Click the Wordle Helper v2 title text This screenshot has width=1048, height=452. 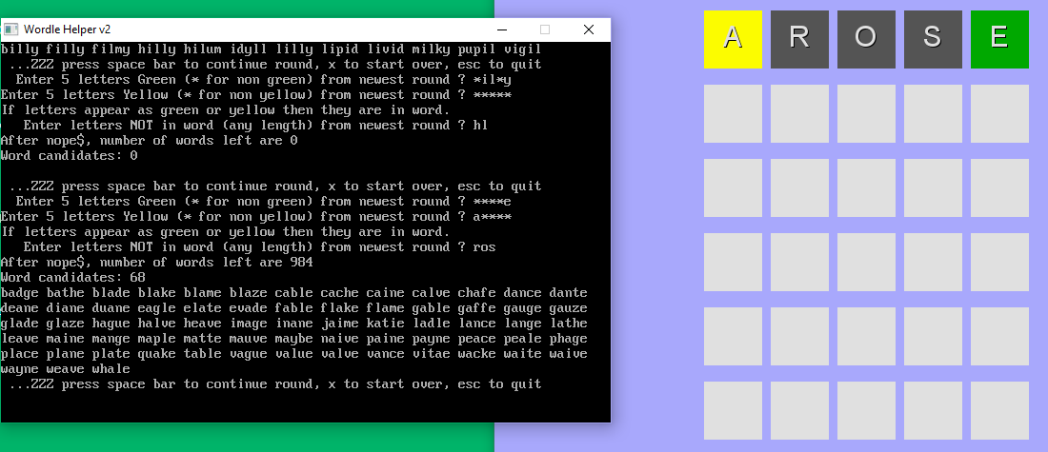pos(67,29)
